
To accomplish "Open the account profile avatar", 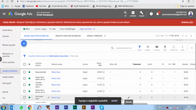I will click(190, 13).
